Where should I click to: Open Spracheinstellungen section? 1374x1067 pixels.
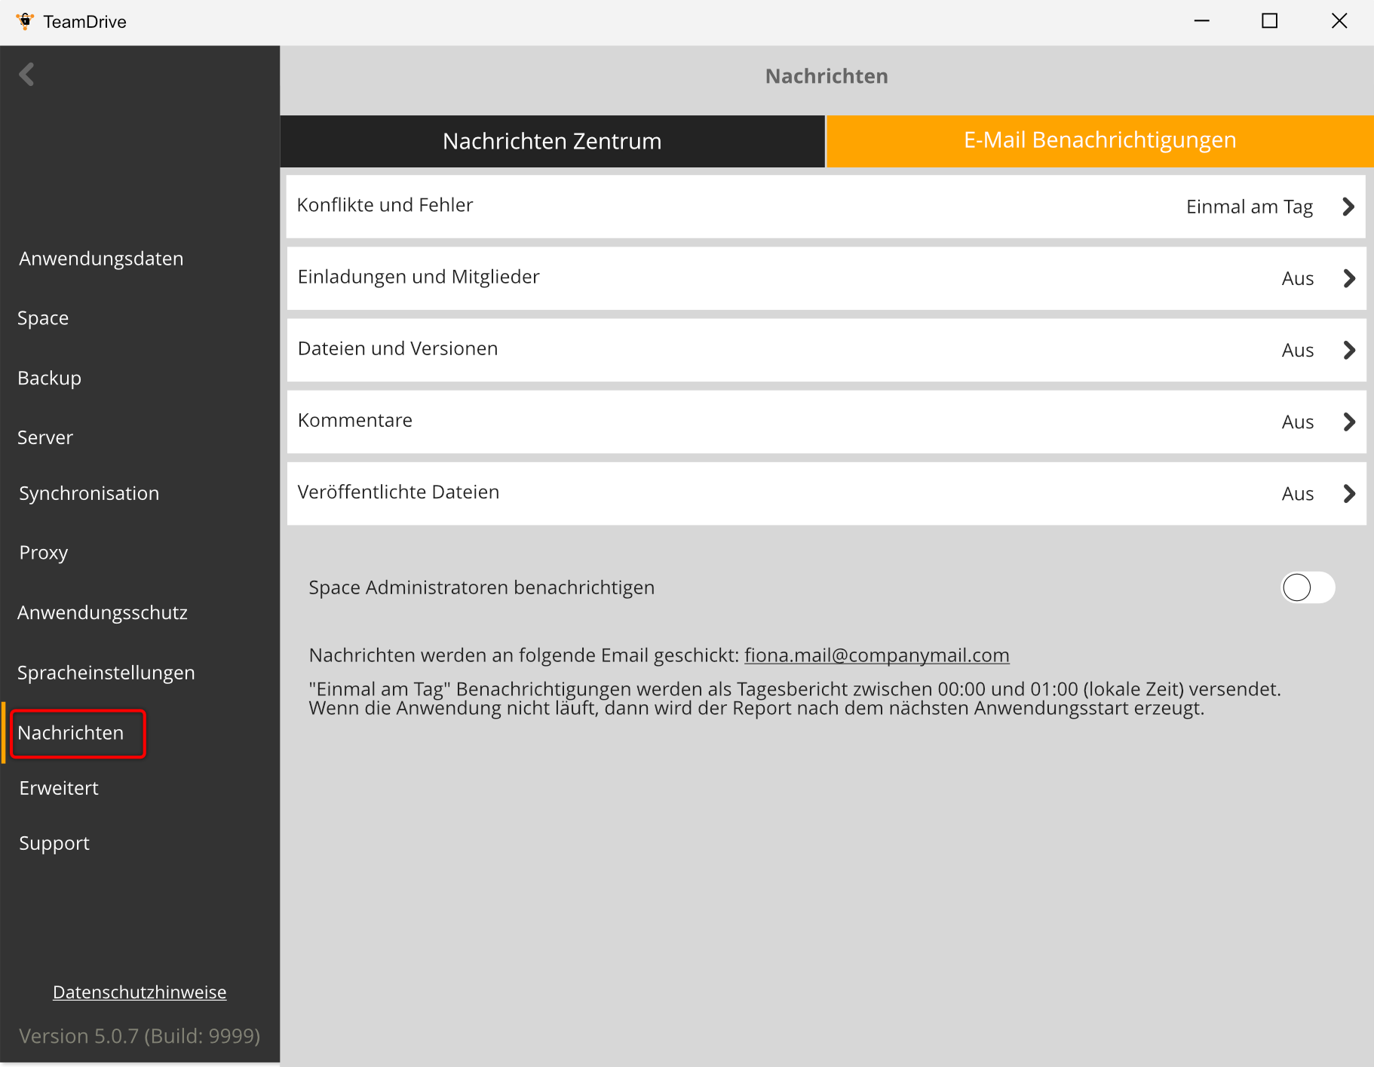click(x=106, y=673)
